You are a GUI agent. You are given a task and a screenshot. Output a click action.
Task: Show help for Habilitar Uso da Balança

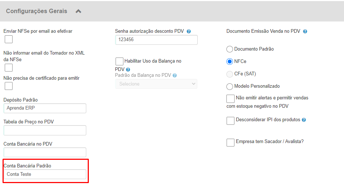pos(128,70)
